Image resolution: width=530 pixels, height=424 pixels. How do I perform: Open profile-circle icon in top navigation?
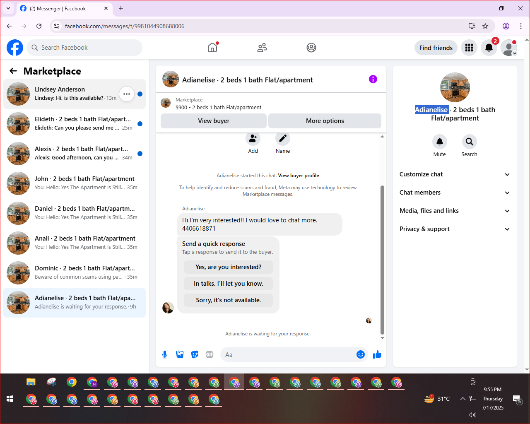coord(311,48)
